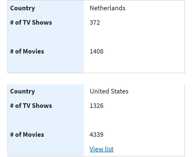Click the United States country name
Screen dimensions: 192x157
pos(109,91)
